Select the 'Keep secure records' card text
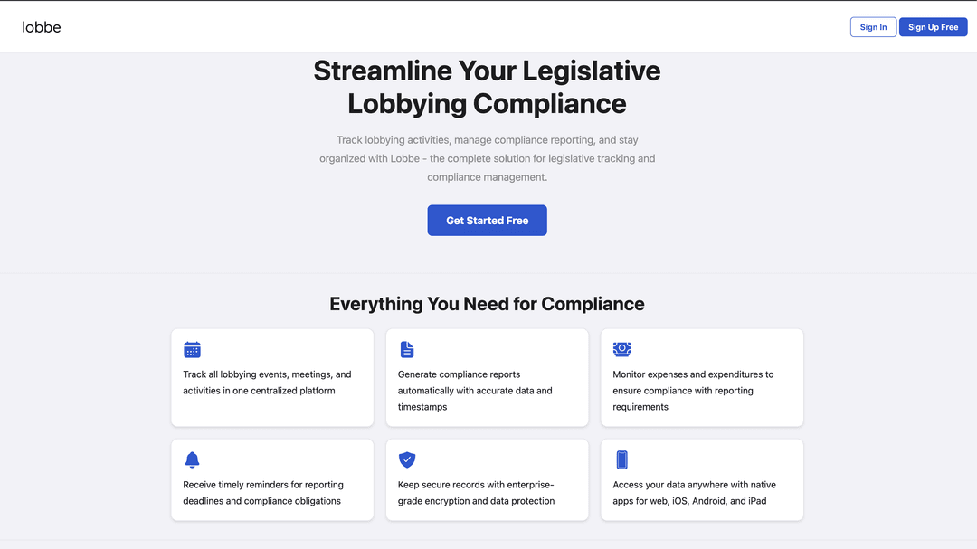The height and width of the screenshot is (549, 977). pyautogui.click(x=476, y=493)
